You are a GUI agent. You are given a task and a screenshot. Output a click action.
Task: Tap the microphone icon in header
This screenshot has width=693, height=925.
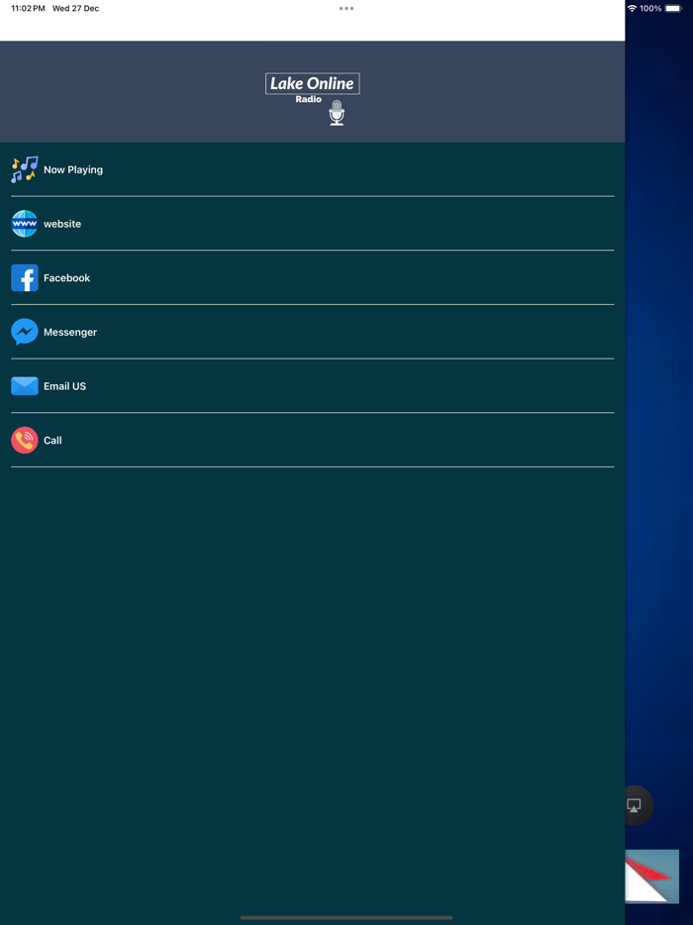[337, 113]
